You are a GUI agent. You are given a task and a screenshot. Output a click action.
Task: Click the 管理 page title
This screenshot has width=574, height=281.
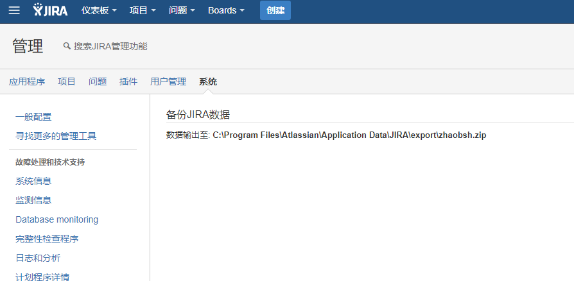tap(28, 46)
